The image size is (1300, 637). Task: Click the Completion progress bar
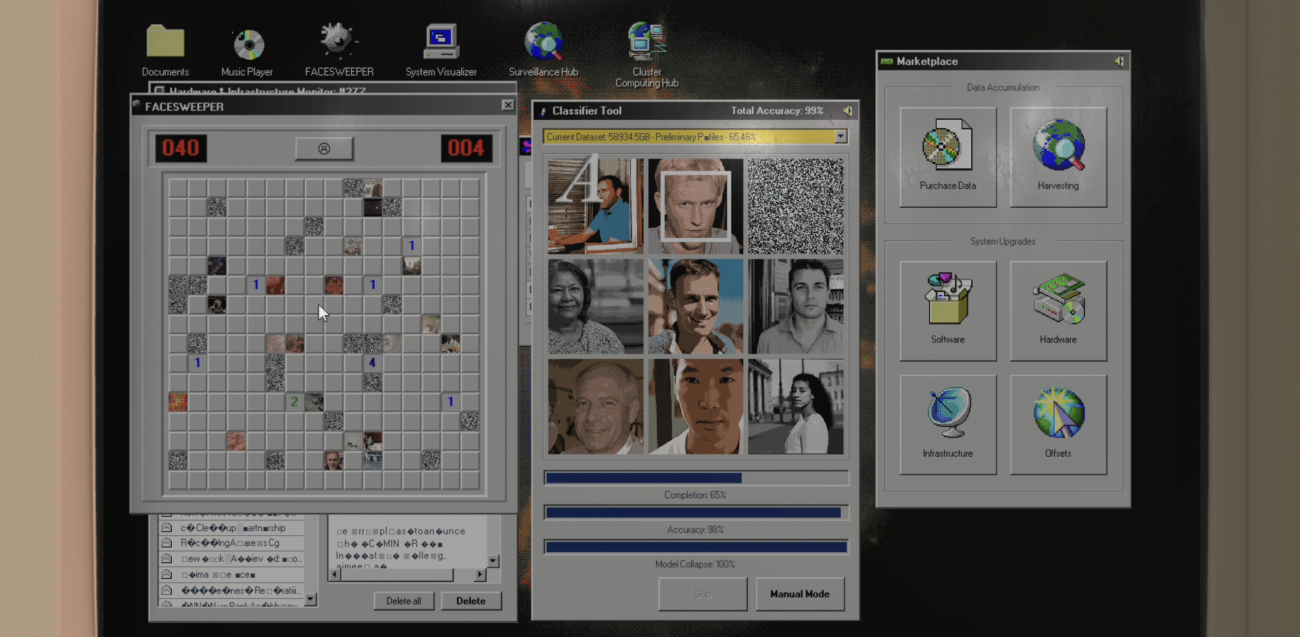tap(695, 478)
